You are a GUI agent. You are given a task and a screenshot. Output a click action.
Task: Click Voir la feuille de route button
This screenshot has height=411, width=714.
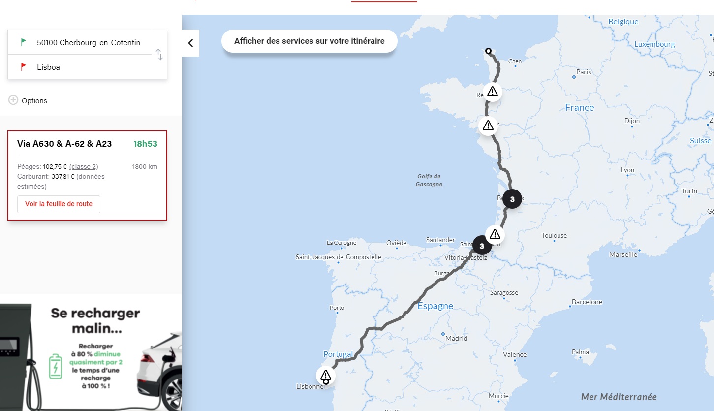pyautogui.click(x=59, y=204)
